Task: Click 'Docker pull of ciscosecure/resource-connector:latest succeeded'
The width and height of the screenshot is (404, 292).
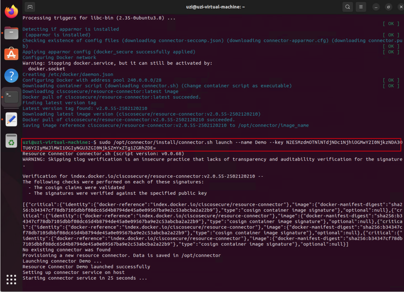Action: pyautogui.click(x=112, y=97)
